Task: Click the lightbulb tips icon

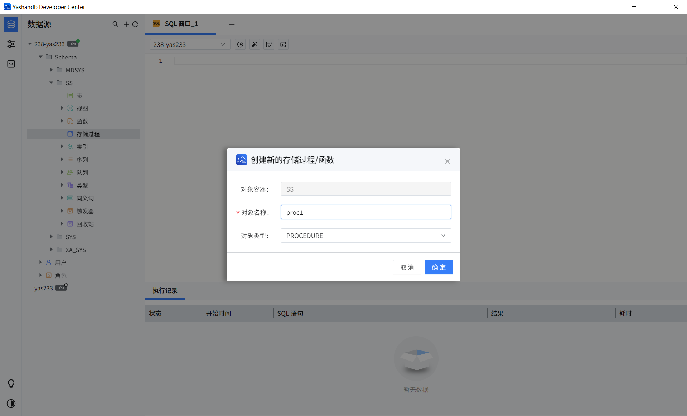Action: [11, 384]
